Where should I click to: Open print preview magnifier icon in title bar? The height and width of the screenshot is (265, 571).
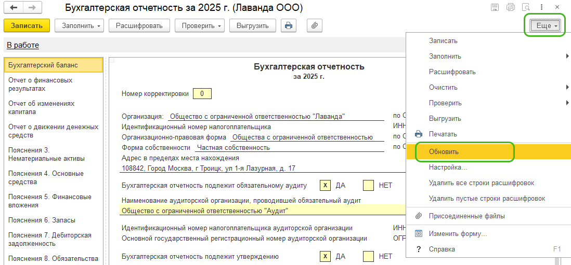[526, 7]
